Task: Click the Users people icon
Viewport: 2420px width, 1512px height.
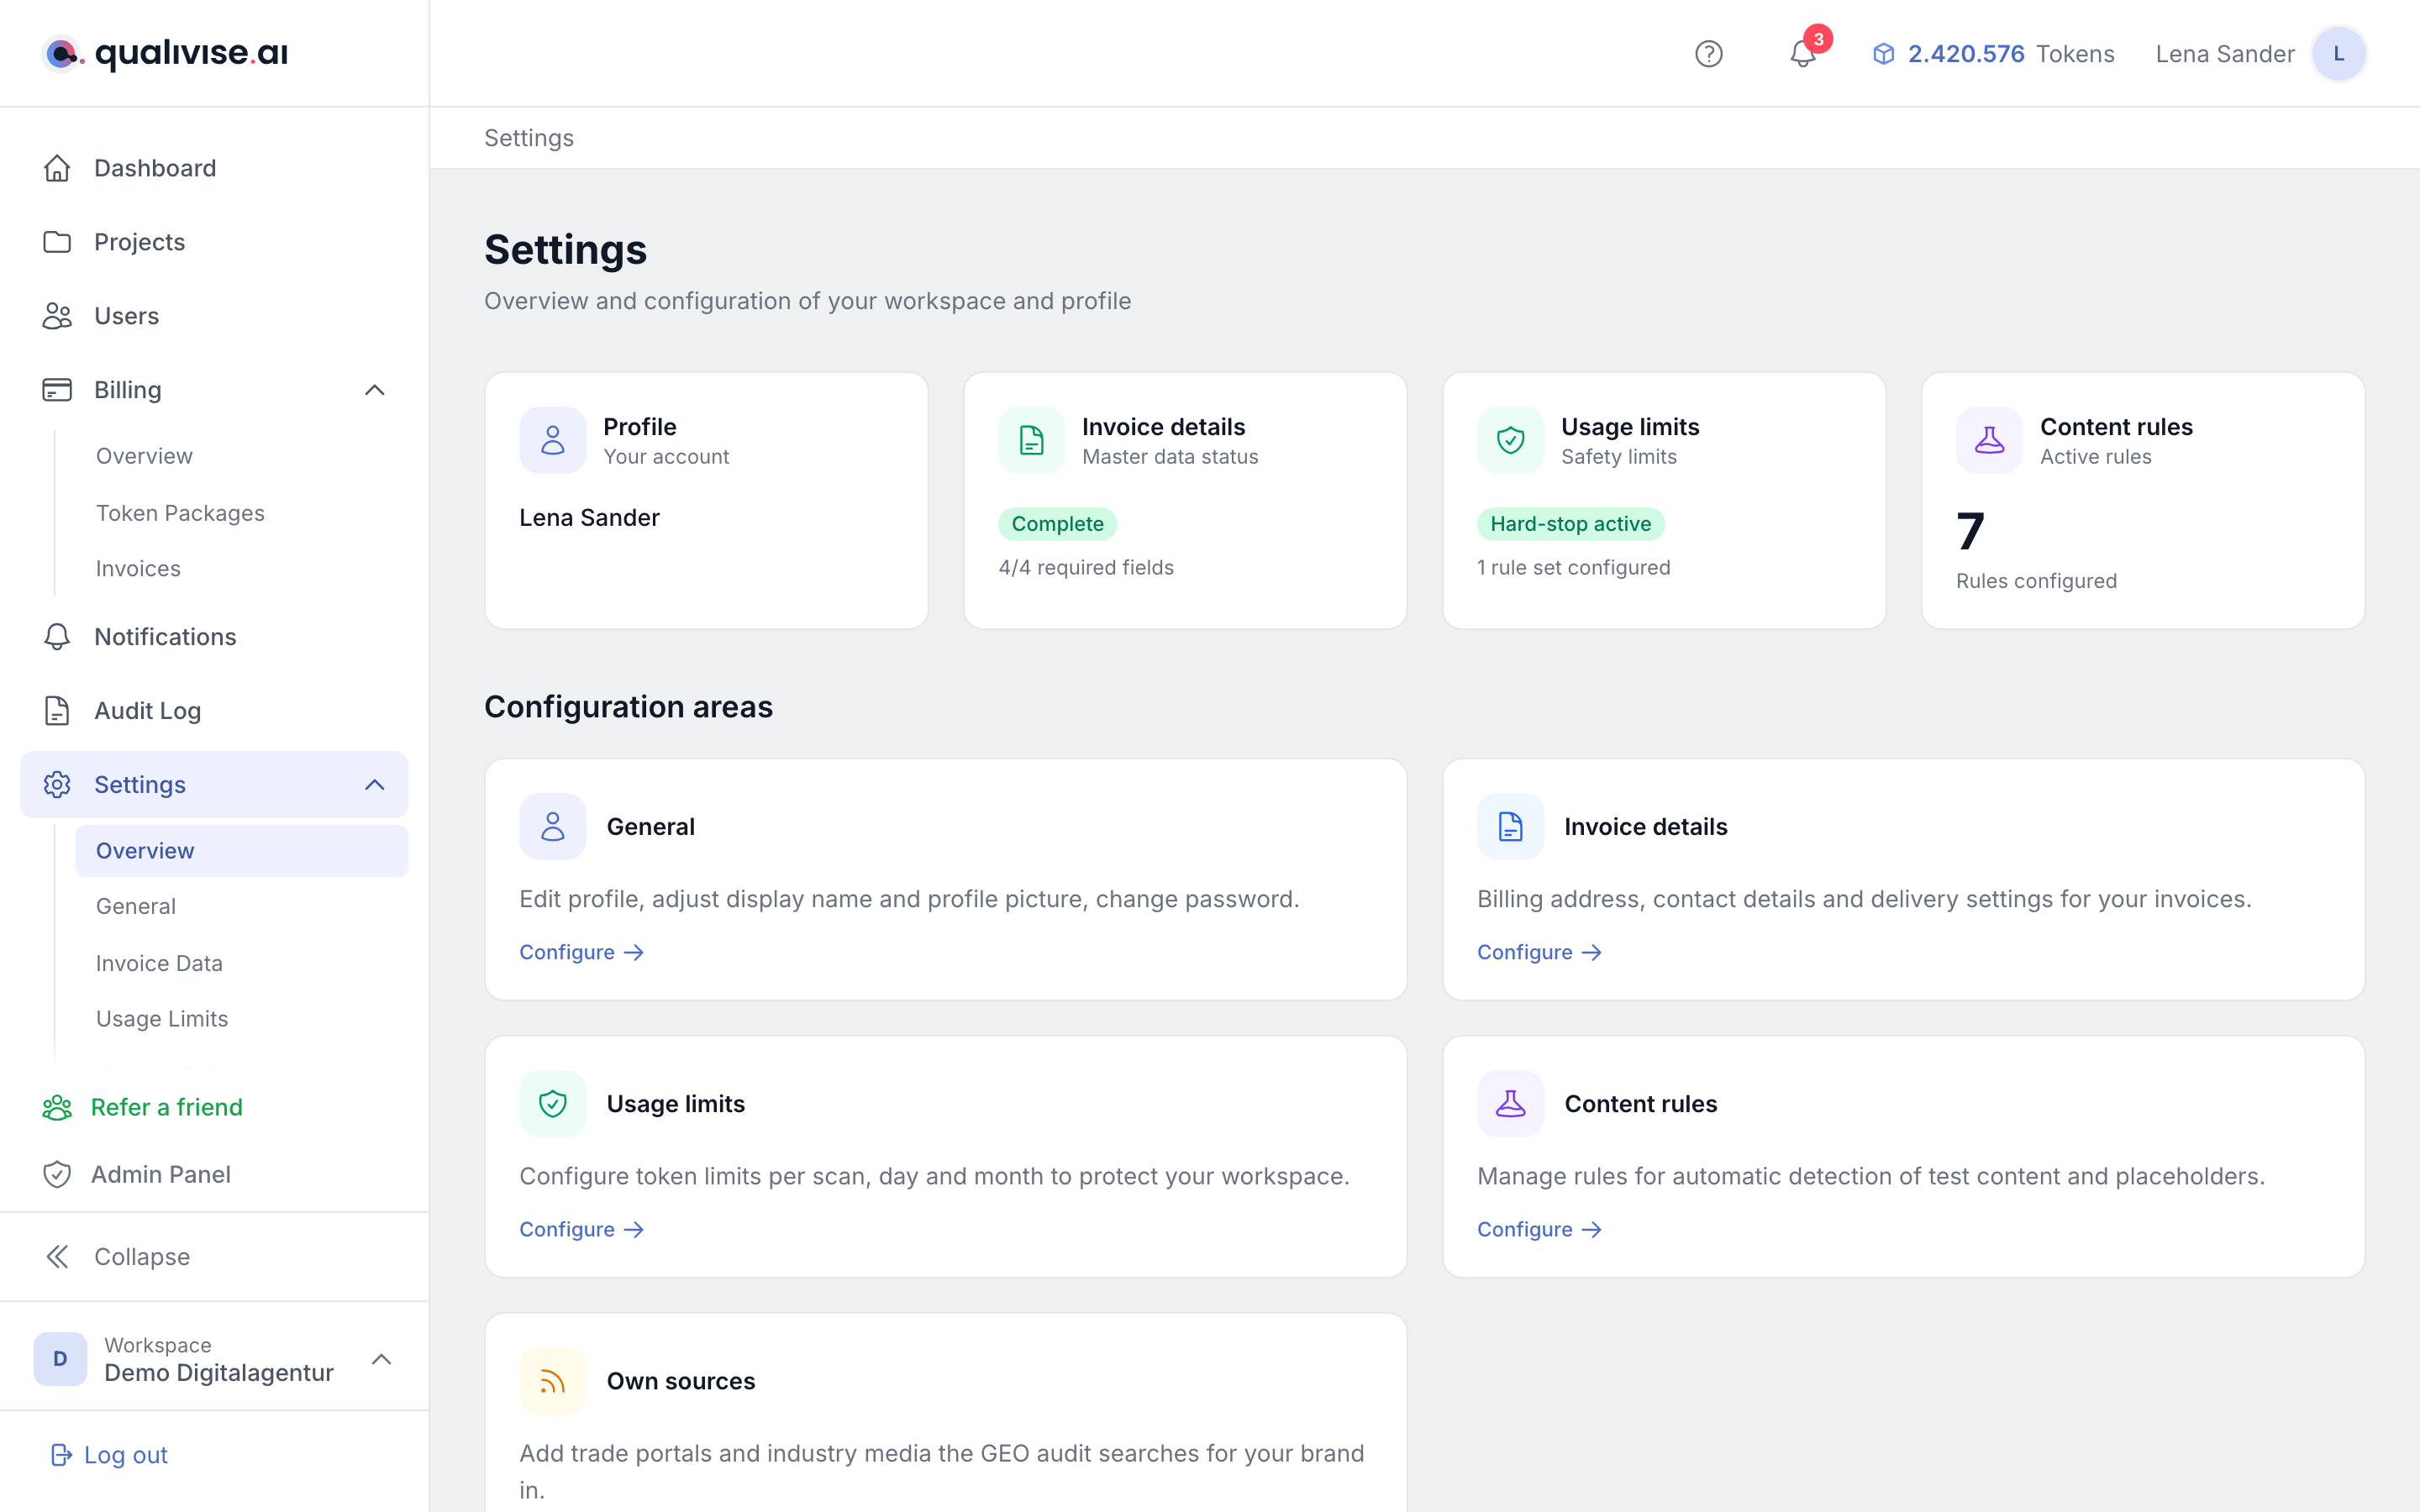Action: pyautogui.click(x=57, y=316)
